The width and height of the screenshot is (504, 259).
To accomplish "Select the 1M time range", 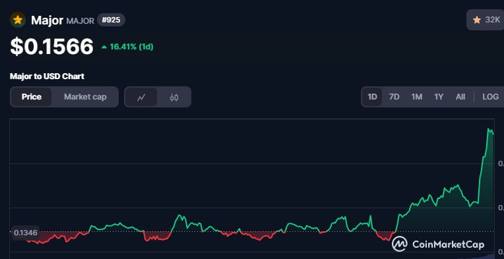I will coord(416,97).
